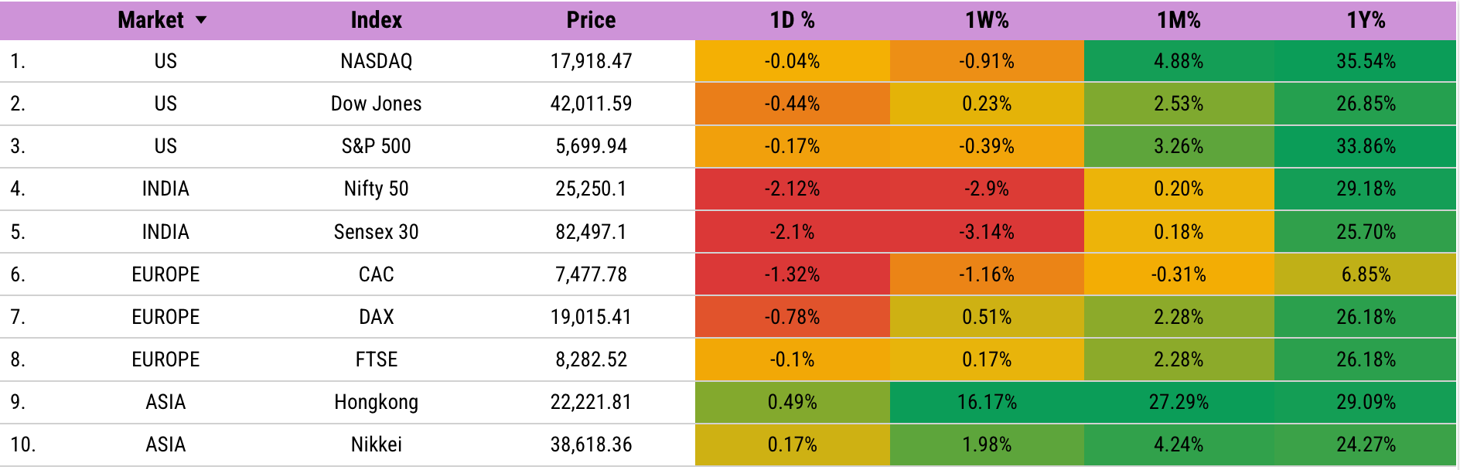The image size is (1460, 470).
Task: Click the NASDAQ 1M value 4.88%
Action: click(x=1179, y=61)
